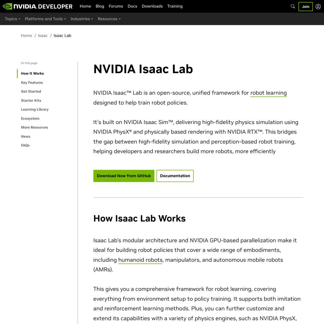This screenshot has width=324, height=324.
Task: Expand the Platforms and Tools dropdown
Action: tap(45, 19)
